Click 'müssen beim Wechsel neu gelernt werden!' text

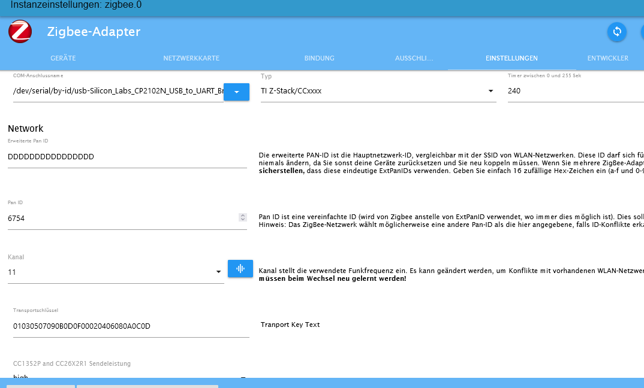pyautogui.click(x=332, y=278)
